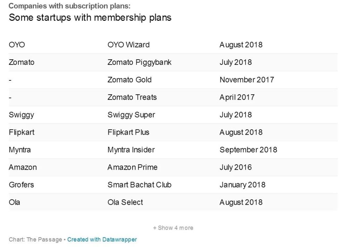347x247 pixels.
Task: Click the July 2016 date
Action: click(x=236, y=167)
